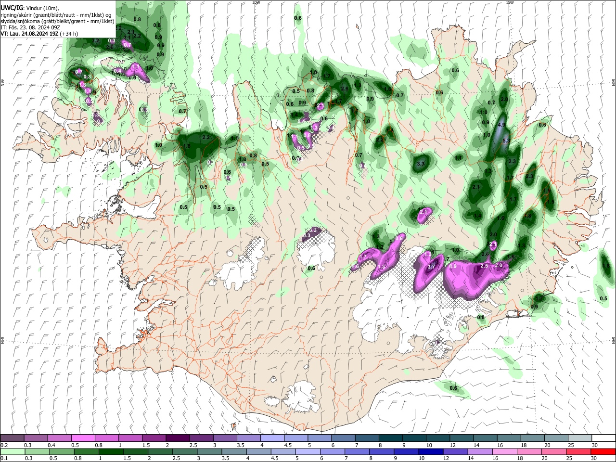
Task: Pick the dark navy 10–12 rain legend swatch
Action: coord(431,451)
